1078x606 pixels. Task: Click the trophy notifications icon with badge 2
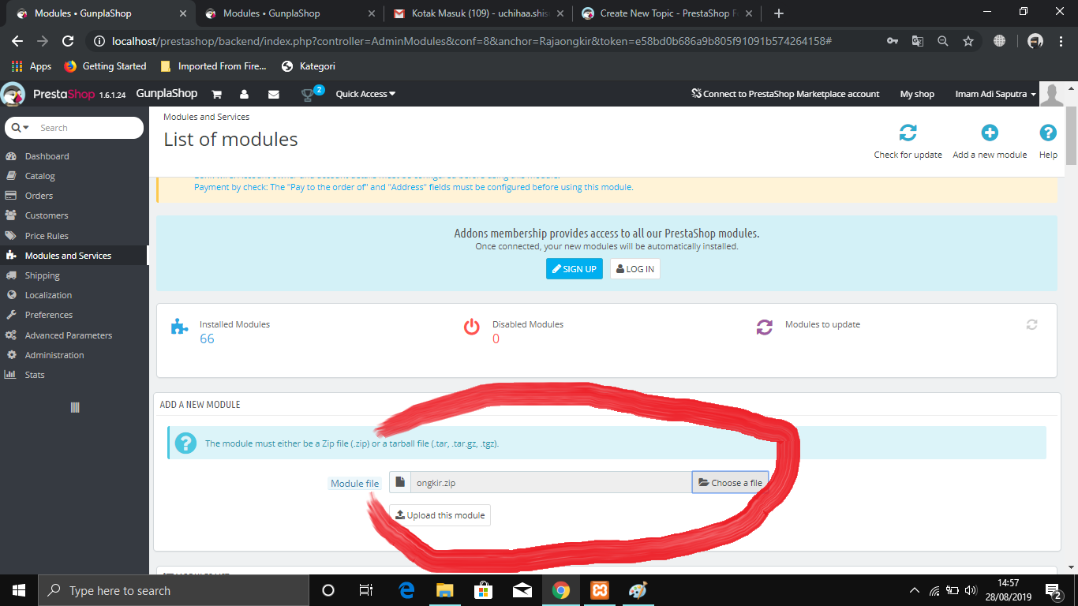[x=307, y=93]
